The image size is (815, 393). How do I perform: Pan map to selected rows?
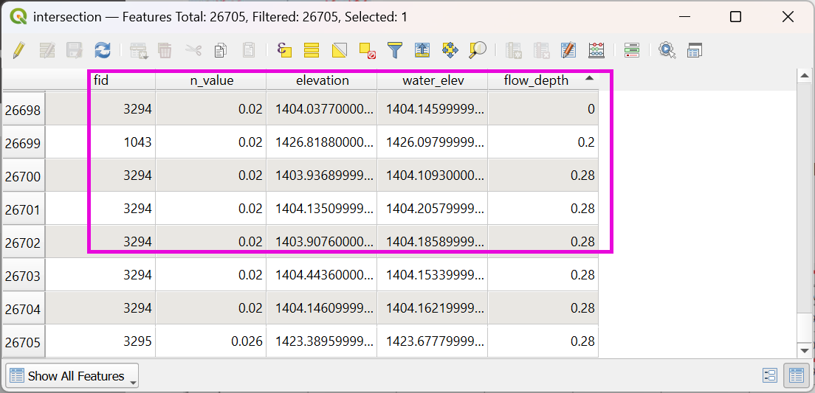tap(450, 50)
